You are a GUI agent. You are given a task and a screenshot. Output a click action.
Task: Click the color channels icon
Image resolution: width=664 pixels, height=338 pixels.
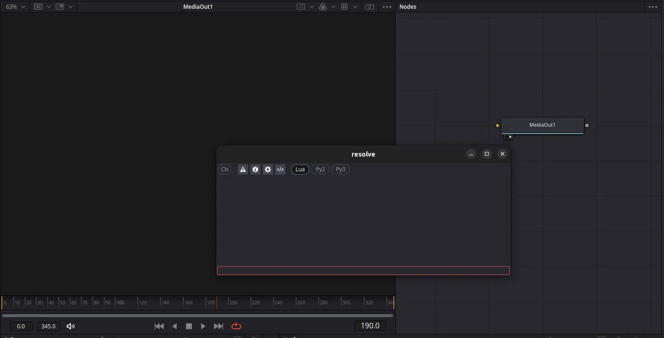[x=323, y=7]
